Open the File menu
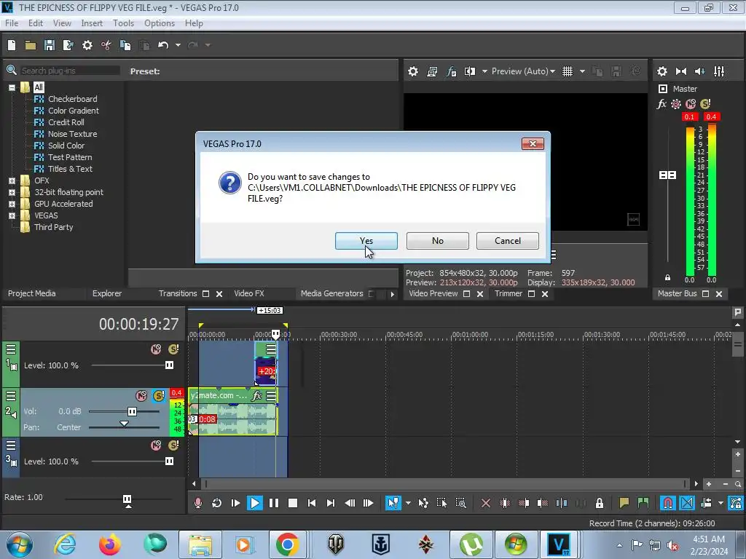This screenshot has width=746, height=559. click(12, 23)
